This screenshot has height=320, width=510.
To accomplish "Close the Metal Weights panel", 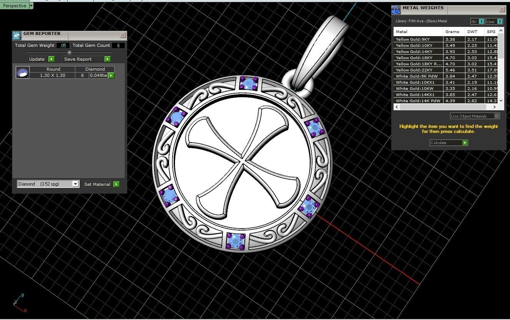I will (x=502, y=9).
